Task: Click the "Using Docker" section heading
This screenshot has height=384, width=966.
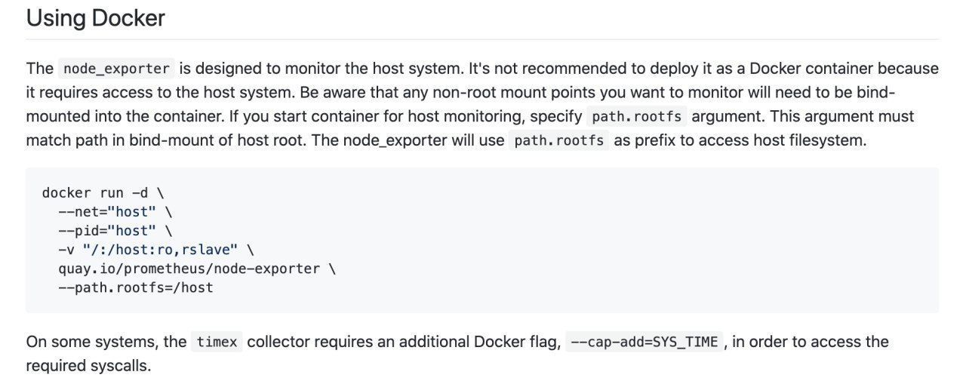Action: 96,18
